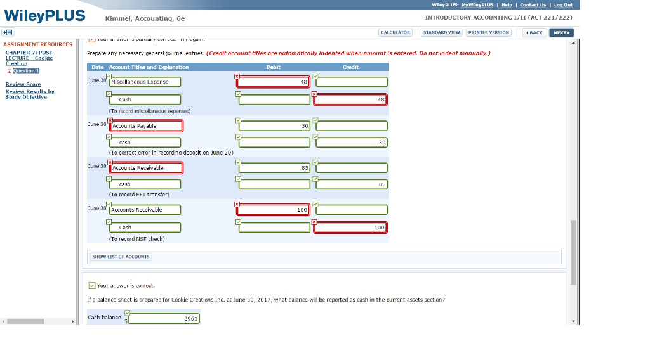Image resolution: width=650 pixels, height=353 pixels.
Task: Click right arrow on sidebar horizontal scrollbar
Action: tap(73, 321)
